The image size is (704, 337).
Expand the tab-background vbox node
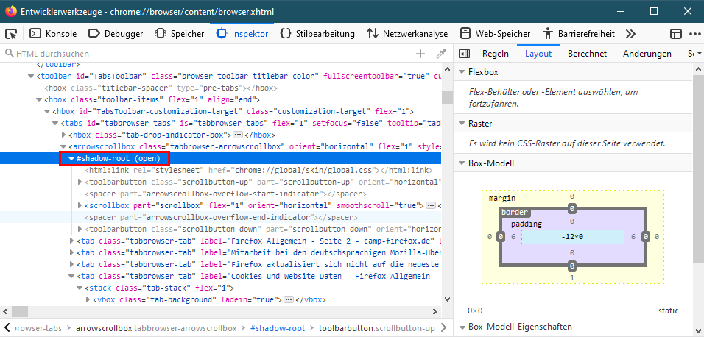(x=88, y=300)
